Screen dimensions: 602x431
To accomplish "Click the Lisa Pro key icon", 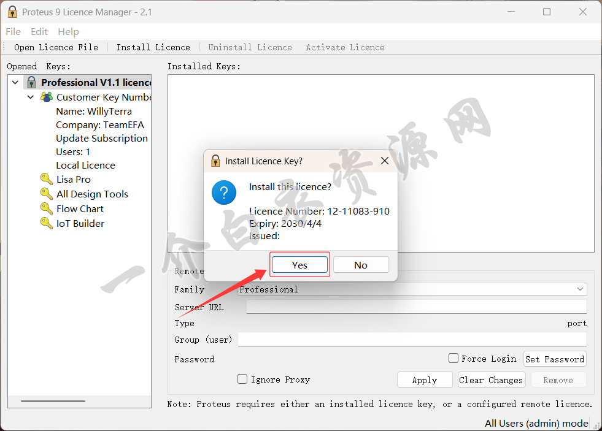I will 47,179.
